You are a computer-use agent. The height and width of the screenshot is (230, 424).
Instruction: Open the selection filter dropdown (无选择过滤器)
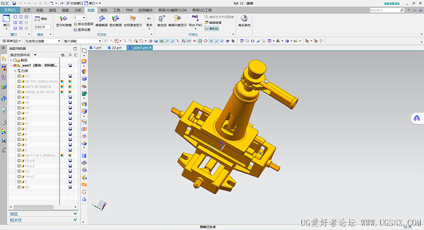(43, 41)
